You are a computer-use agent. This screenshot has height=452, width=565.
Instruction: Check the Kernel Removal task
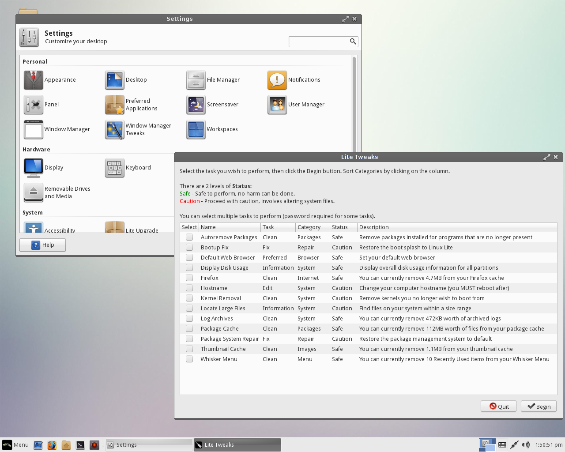(189, 298)
